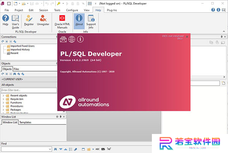Image resolution: width=228 pixels, height=153 pixels.
Task: Click the plus icon in Objects toolbar
Action: coord(7,74)
